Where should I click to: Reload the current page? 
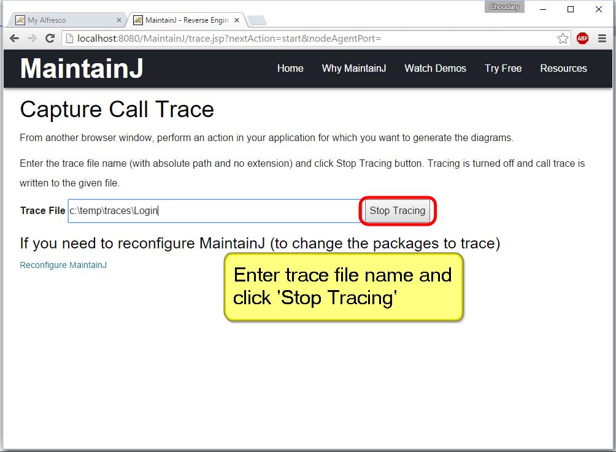pyautogui.click(x=50, y=39)
